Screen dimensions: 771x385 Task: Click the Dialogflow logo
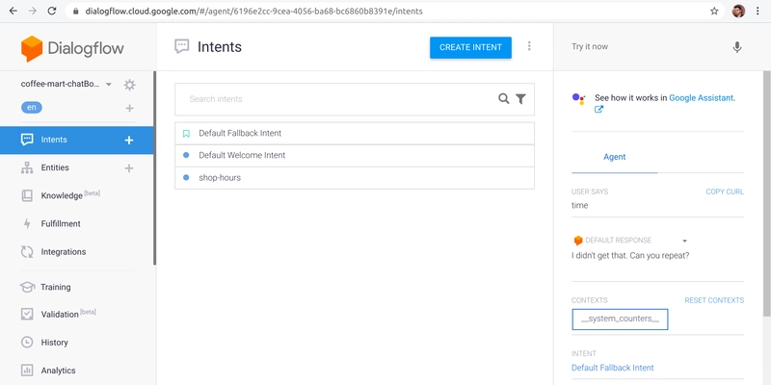[x=72, y=49]
